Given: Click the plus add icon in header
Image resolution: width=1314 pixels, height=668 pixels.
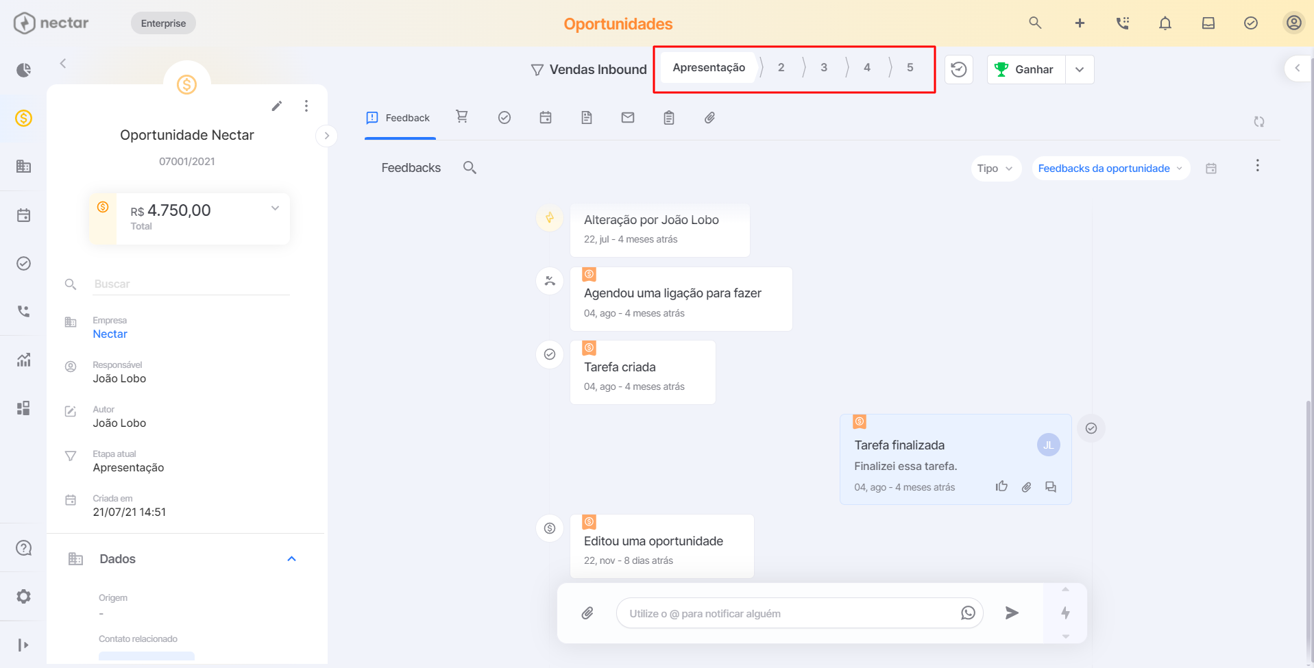Looking at the screenshot, I should tap(1080, 23).
